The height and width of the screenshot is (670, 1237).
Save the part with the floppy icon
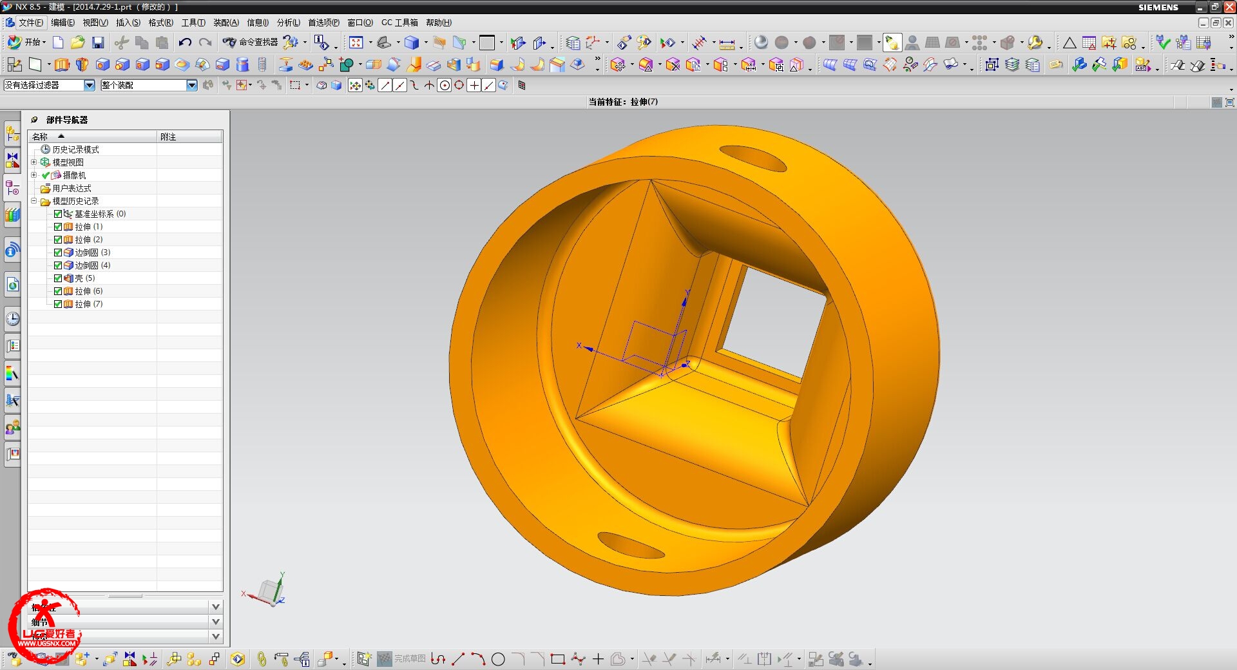click(98, 43)
